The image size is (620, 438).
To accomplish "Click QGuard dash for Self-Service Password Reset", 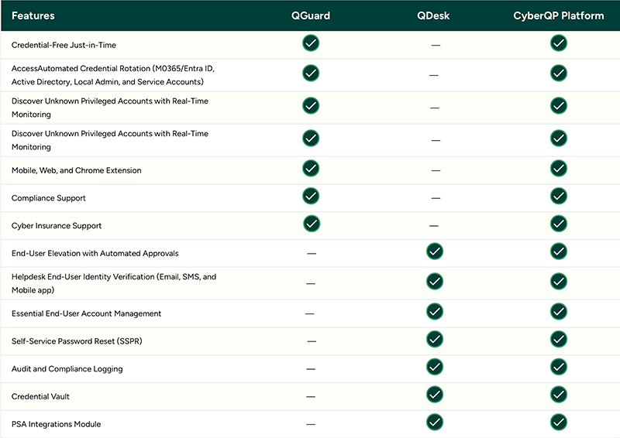I will [312, 341].
